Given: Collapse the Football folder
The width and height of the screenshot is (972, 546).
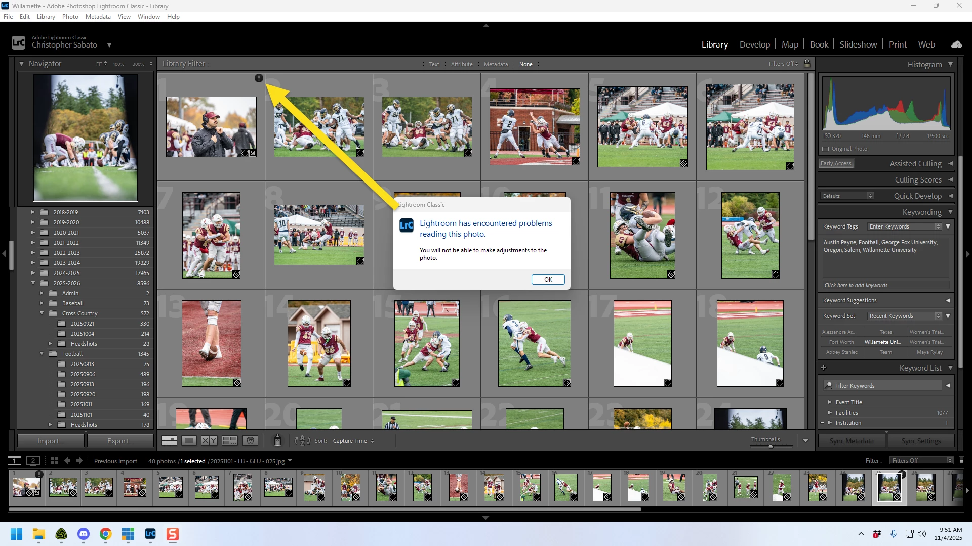Looking at the screenshot, I should 42,354.
